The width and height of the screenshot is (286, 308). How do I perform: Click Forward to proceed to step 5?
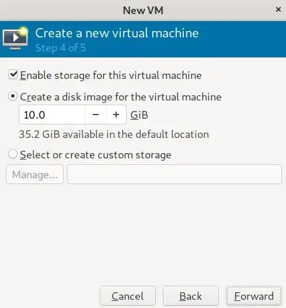(x=254, y=296)
